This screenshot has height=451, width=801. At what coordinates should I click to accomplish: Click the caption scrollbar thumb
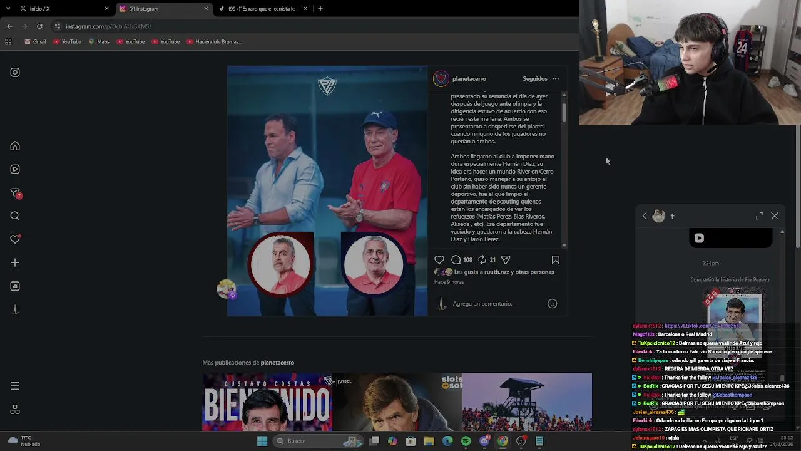pyautogui.click(x=564, y=112)
